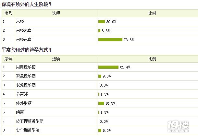Click the 未婚 option row
This screenshot has width=198, height=136.
point(100,22)
